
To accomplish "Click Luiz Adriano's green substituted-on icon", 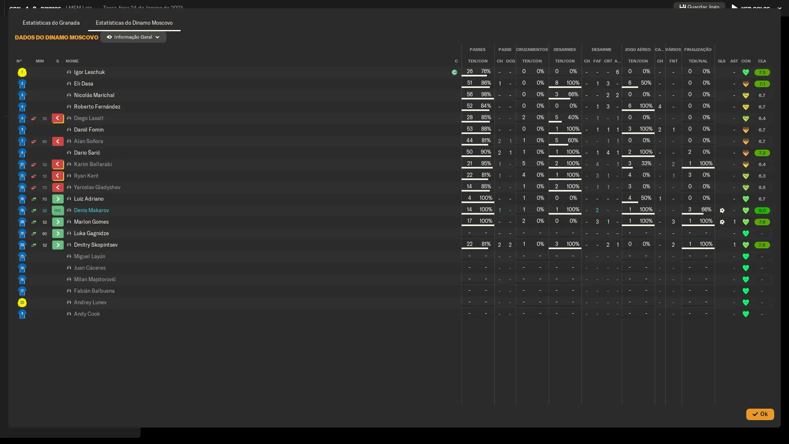I will click(58, 199).
